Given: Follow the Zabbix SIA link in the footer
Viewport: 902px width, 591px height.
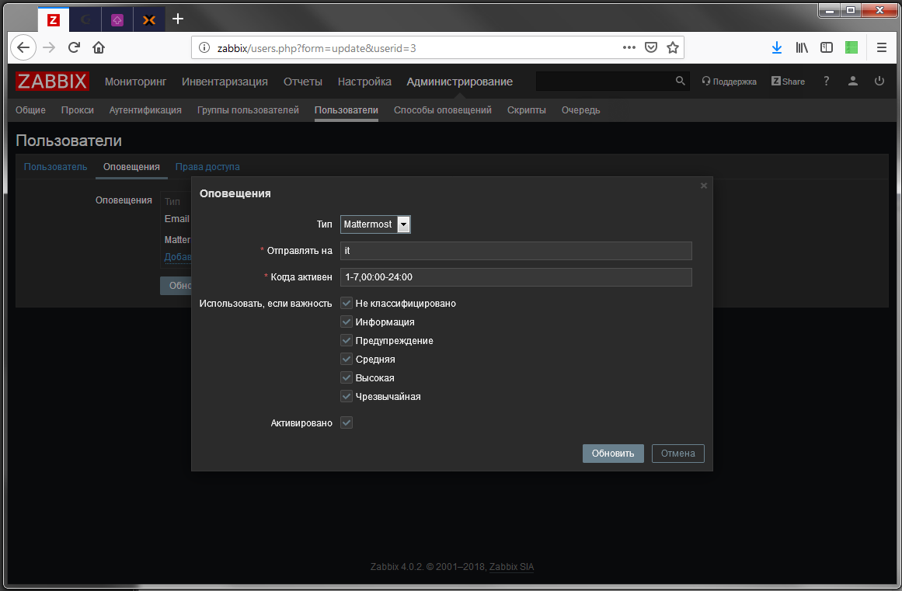Looking at the screenshot, I should pos(511,567).
